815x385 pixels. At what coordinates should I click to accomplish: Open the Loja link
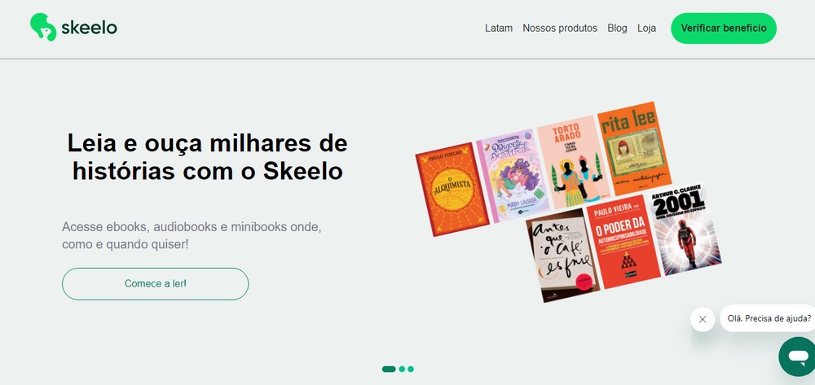646,28
